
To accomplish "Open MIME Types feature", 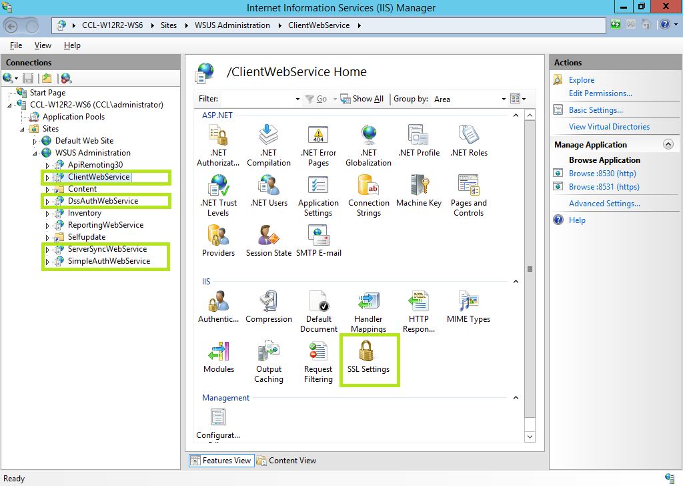I will pos(469,306).
